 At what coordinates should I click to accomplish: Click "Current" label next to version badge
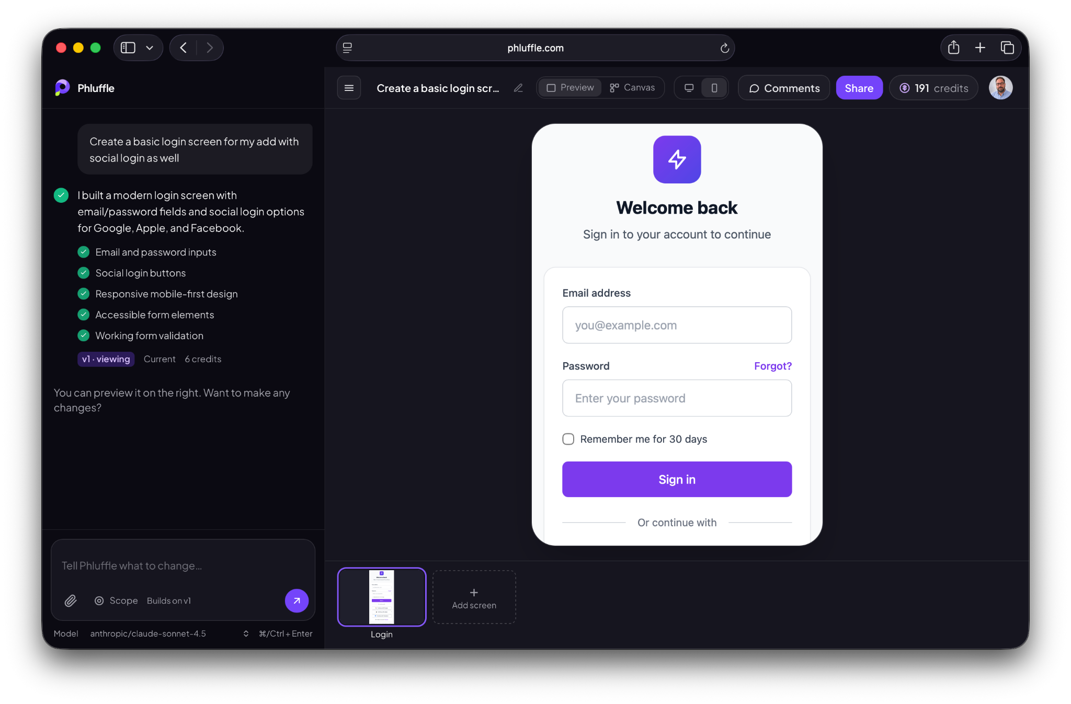coord(159,359)
